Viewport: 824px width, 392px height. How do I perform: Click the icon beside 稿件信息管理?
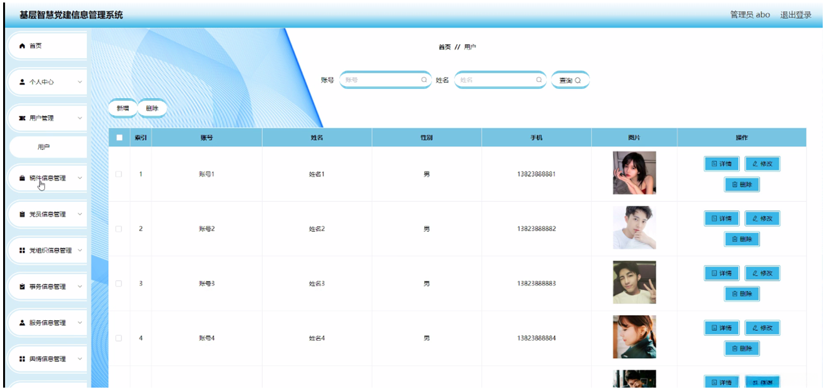[x=23, y=178]
